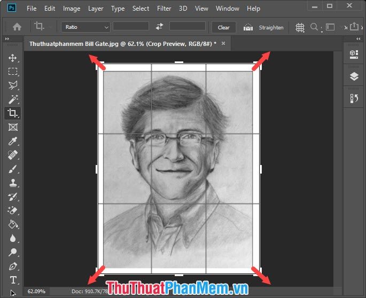Open workspace switcher icon
This screenshot has height=298, width=366.
tap(330, 27)
